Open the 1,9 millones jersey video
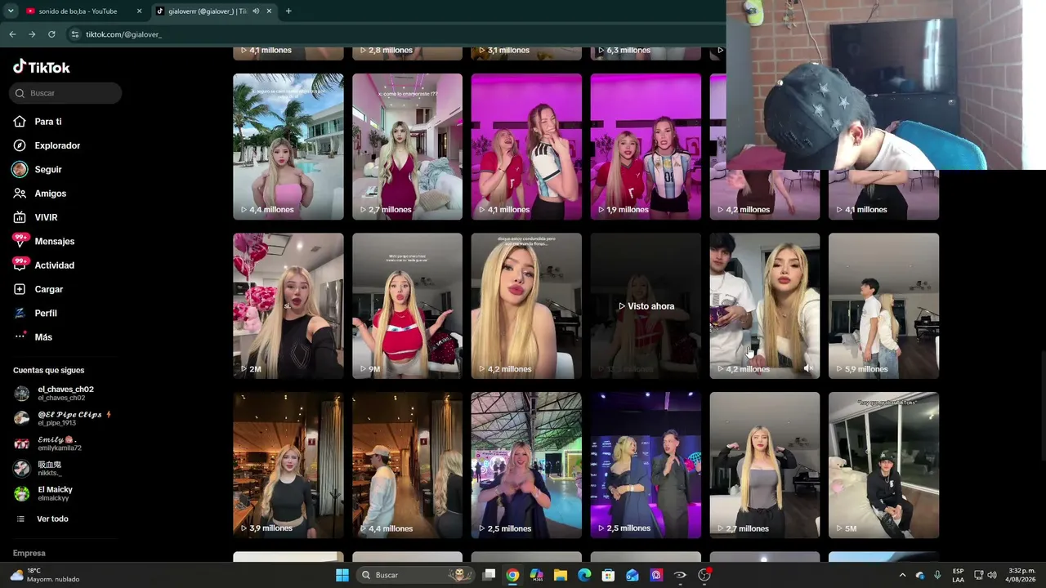This screenshot has height=588, width=1046. 646,147
